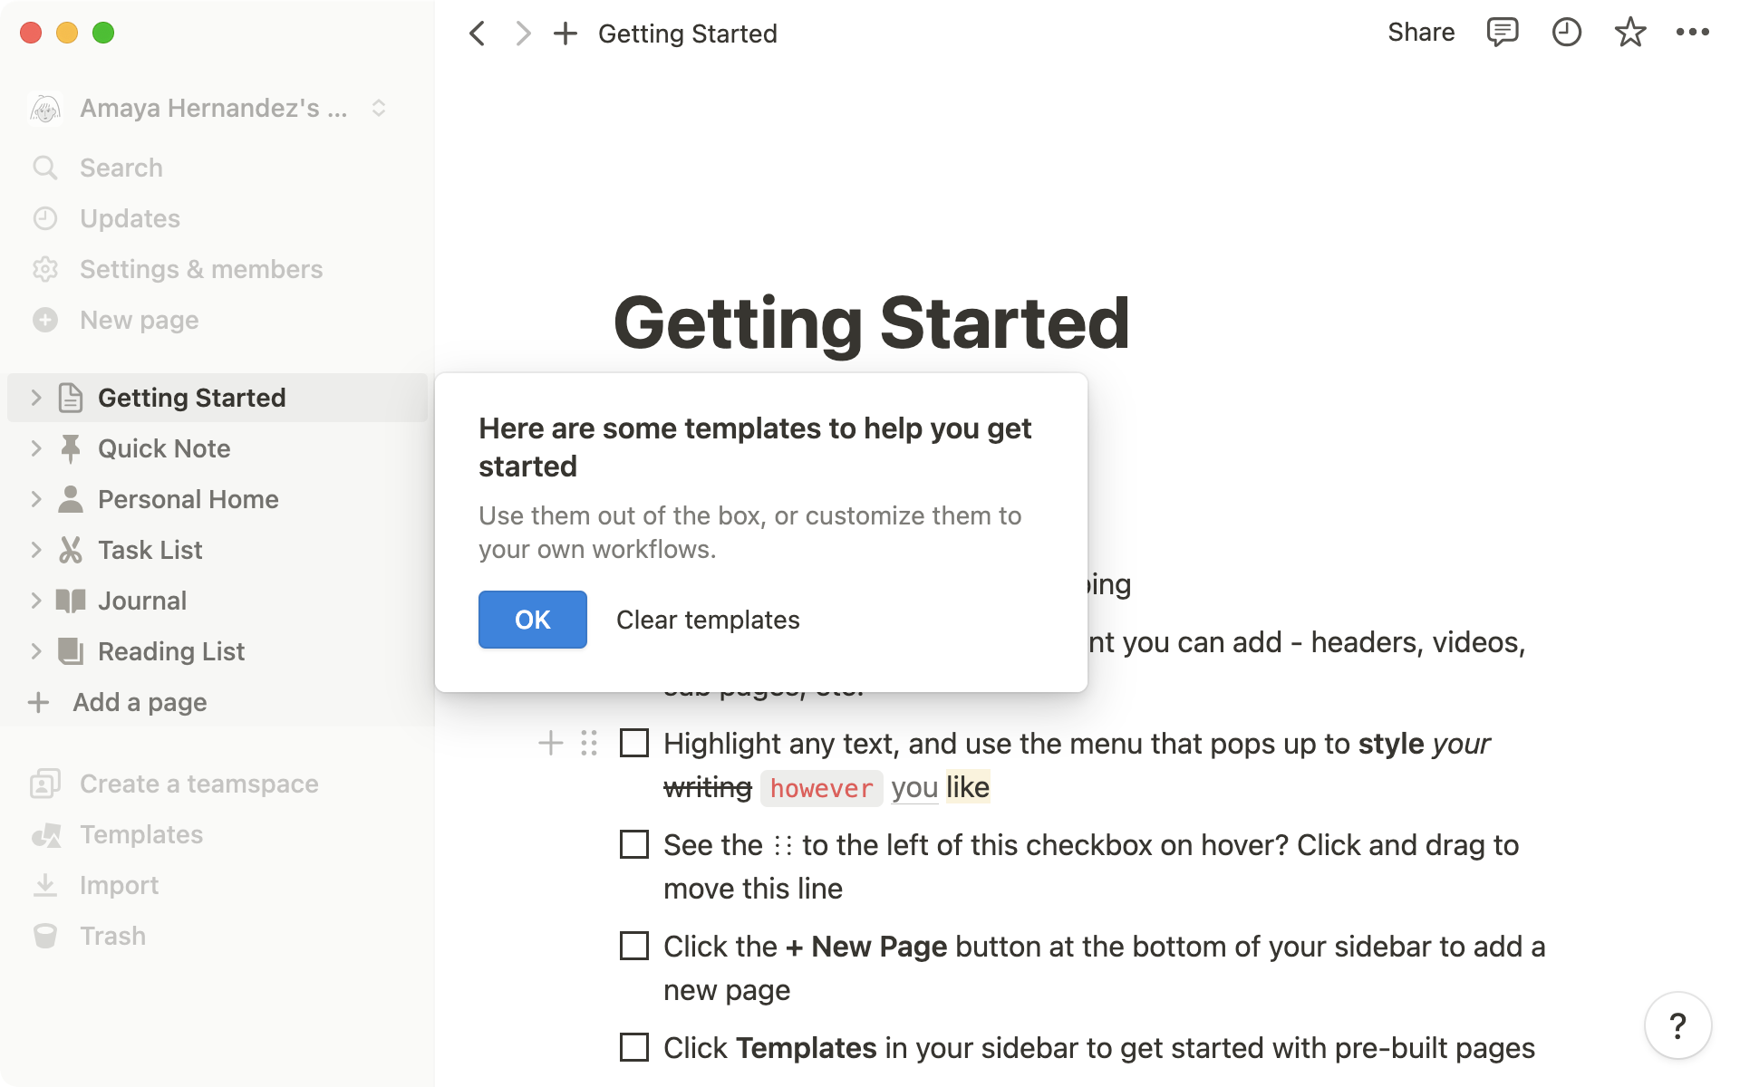Click the plus icon beside the page title
Screen dimensions: 1740x1087
tap(565, 34)
